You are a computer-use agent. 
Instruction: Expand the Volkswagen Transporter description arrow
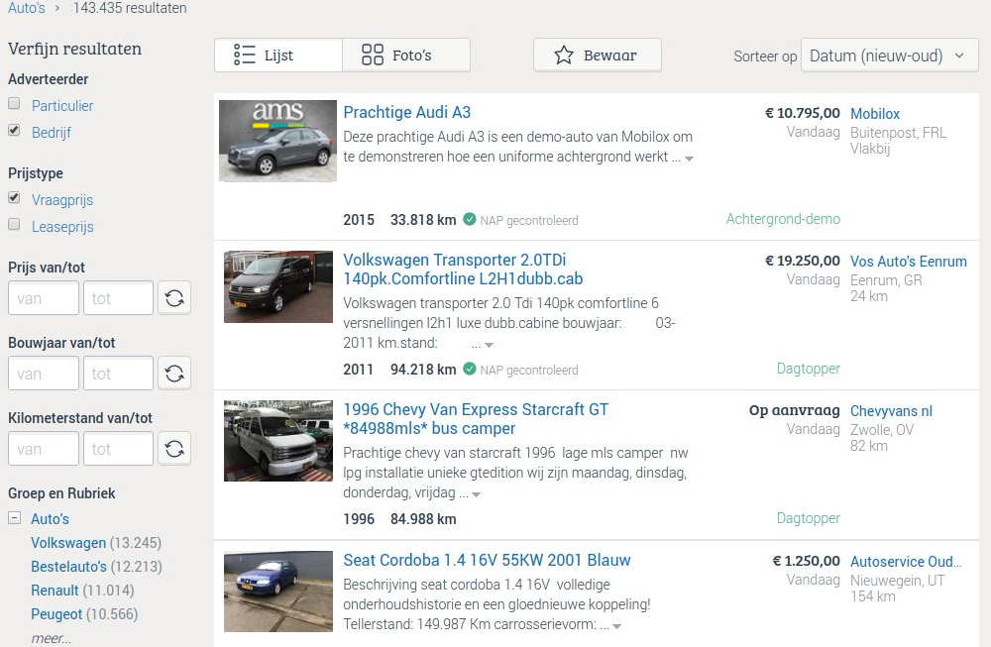coord(489,345)
